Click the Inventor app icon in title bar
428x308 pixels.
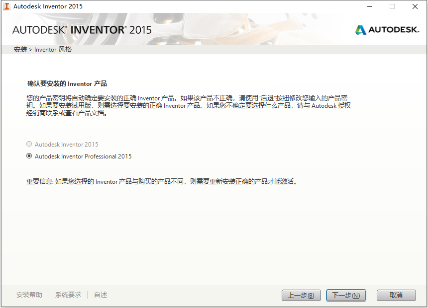coord(7,6)
